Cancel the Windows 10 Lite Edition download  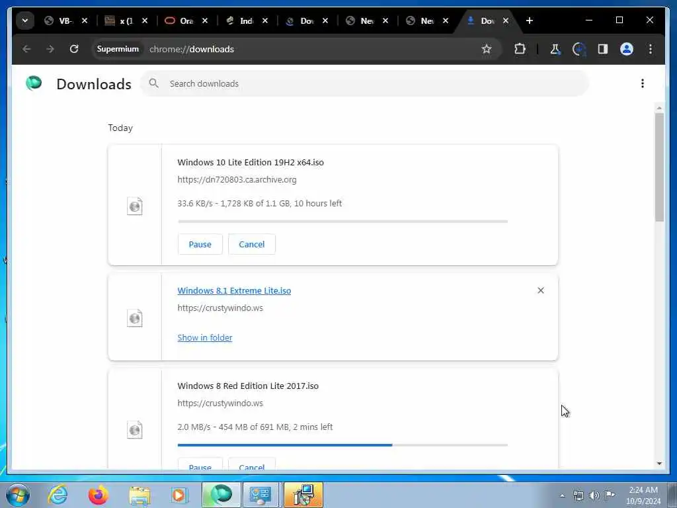252,244
